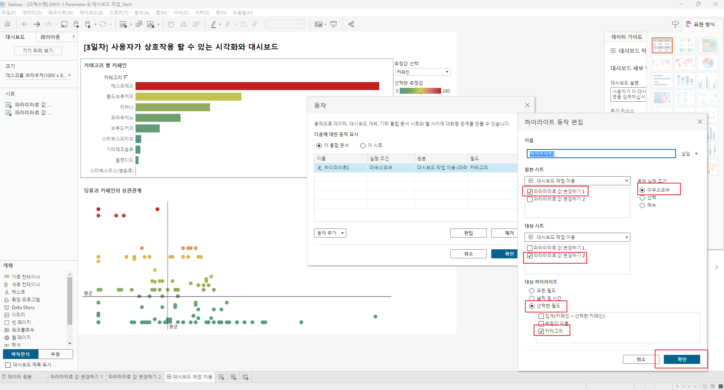
Task: Open the 측정값 선택 카페인 dropdown
Action: (423, 72)
